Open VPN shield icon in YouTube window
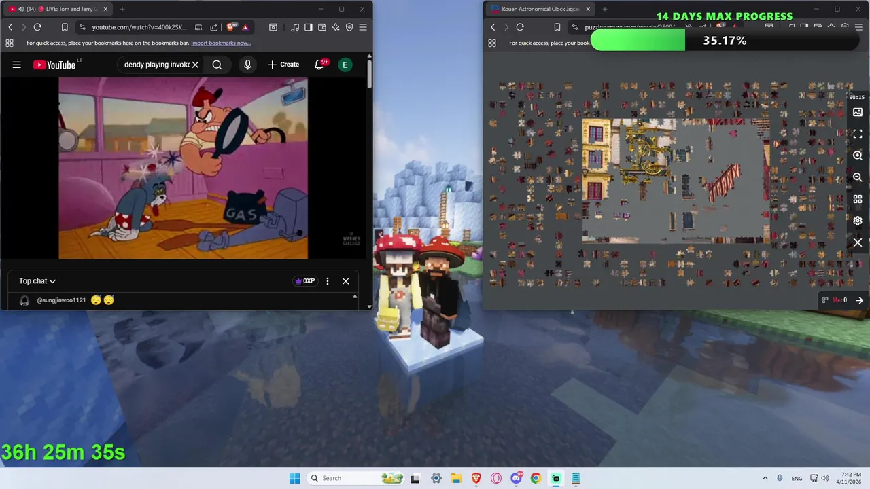The height and width of the screenshot is (489, 870). pos(349,27)
